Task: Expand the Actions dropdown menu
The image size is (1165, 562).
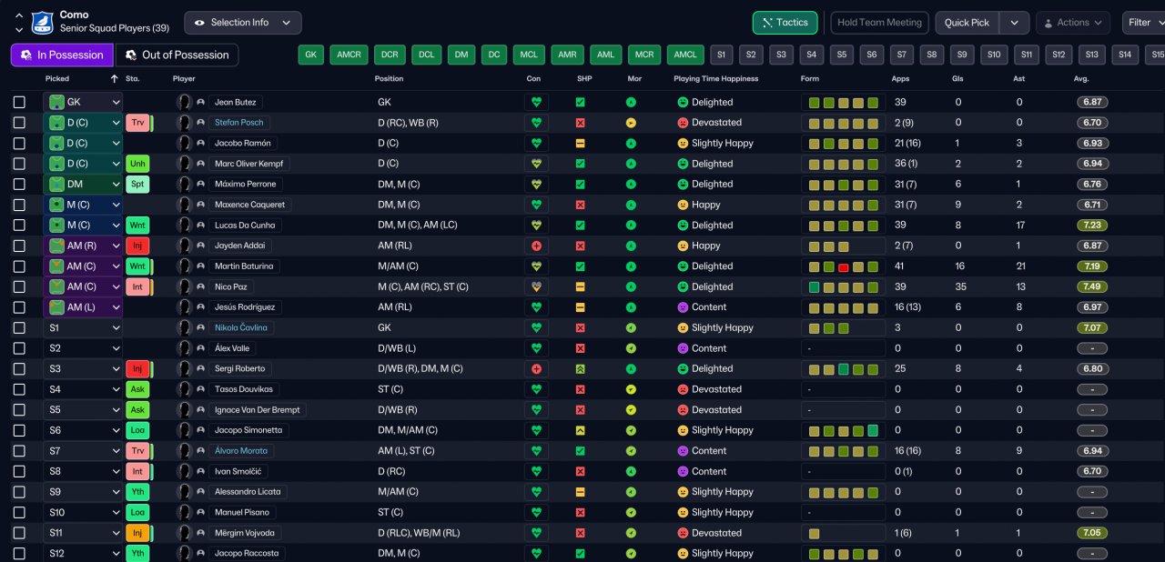Action: click(1073, 23)
